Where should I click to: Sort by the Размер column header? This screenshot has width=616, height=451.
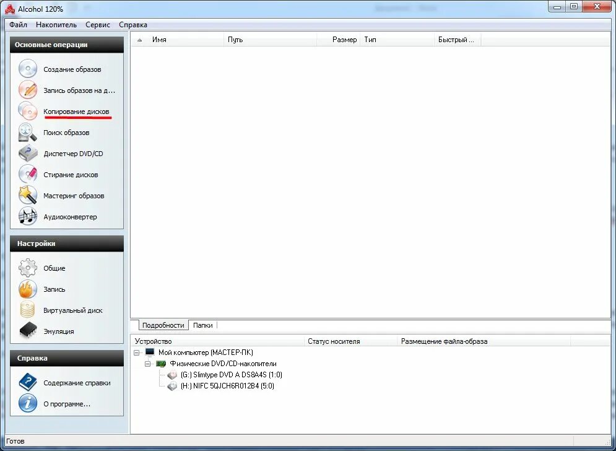click(x=338, y=40)
